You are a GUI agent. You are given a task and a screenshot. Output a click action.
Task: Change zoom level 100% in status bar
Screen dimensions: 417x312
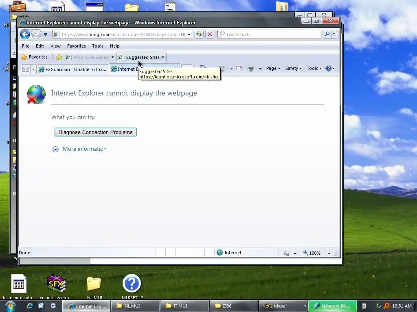click(312, 253)
